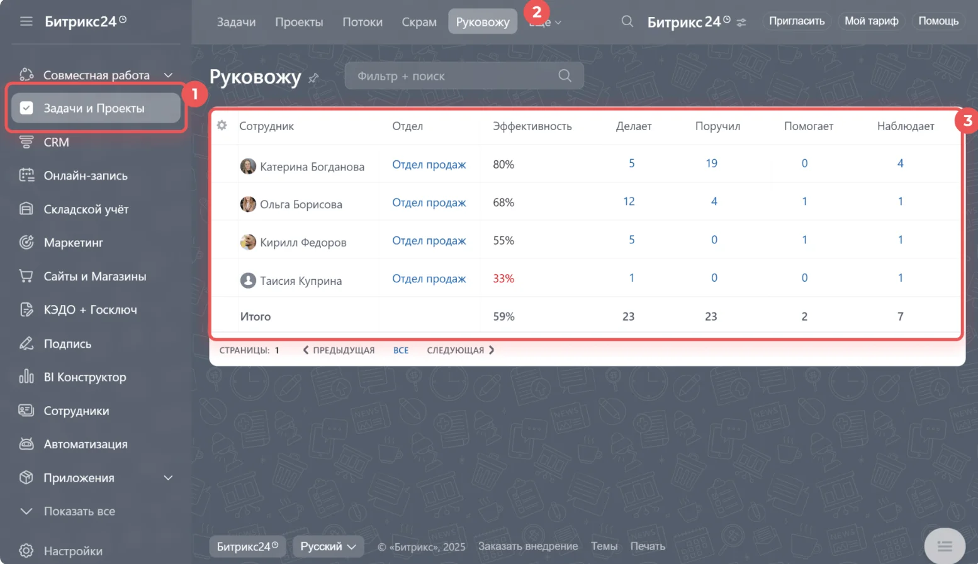Click the table settings gear icon
Viewport: 978px width, 564px height.
222,125
